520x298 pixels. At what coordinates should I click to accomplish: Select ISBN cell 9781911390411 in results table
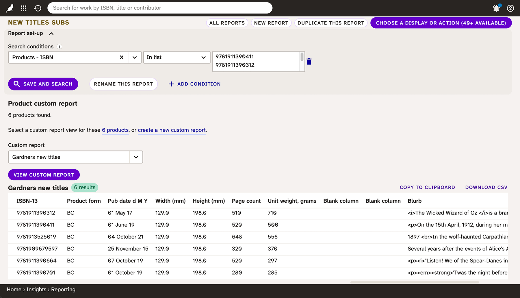tap(36, 225)
